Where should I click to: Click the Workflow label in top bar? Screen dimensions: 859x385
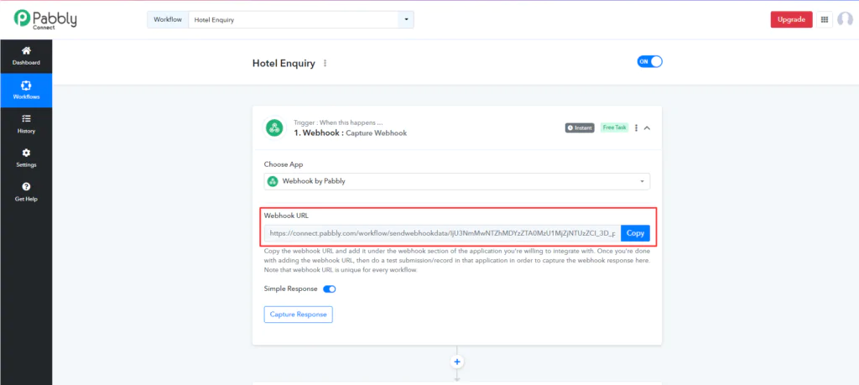(168, 20)
